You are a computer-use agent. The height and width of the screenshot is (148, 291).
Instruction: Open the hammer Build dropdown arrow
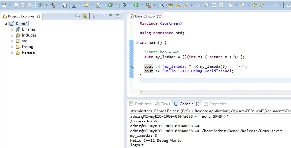pyautogui.click(x=59, y=5)
